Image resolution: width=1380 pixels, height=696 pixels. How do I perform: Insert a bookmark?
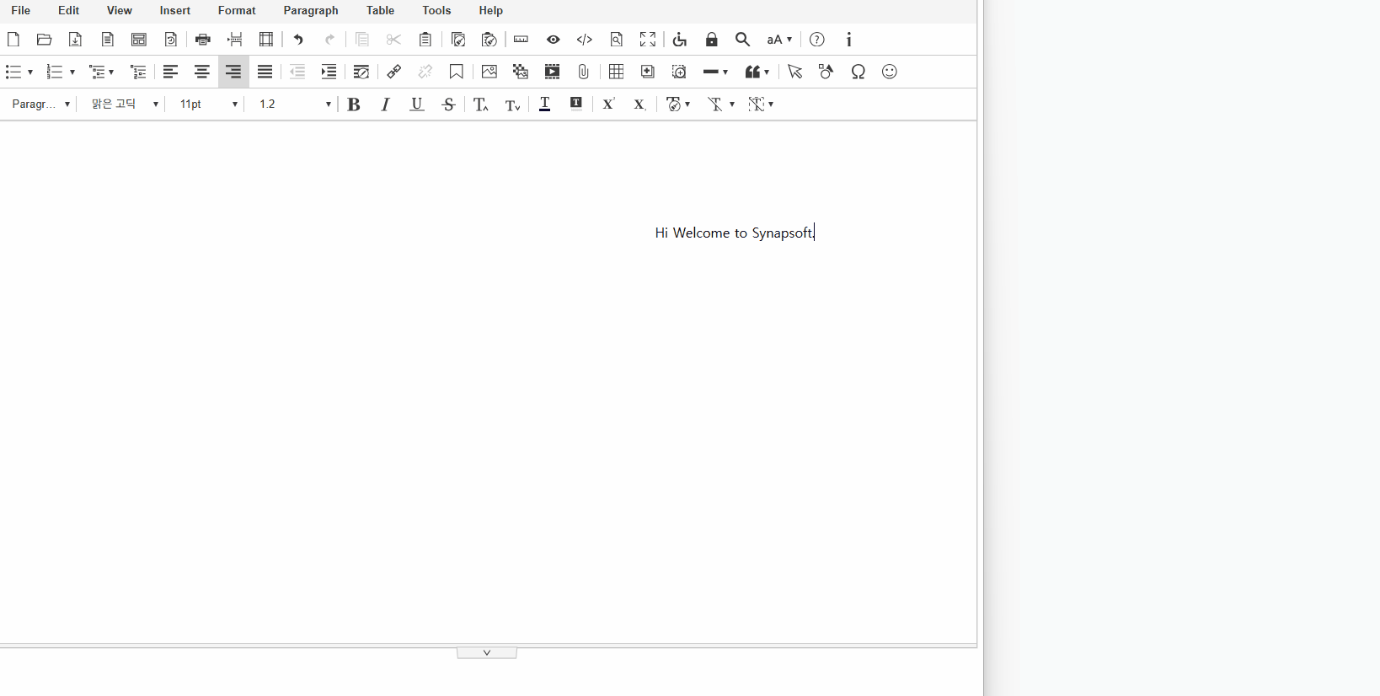[457, 72]
